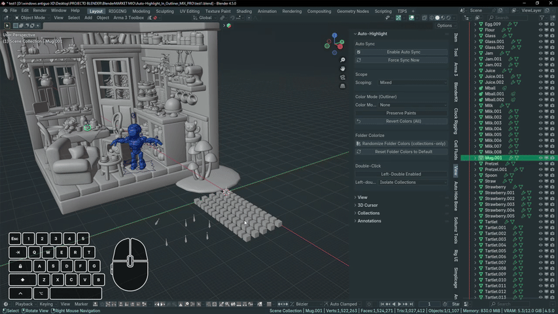
Task: Switch to the Shading workspace tab
Action: (244, 11)
